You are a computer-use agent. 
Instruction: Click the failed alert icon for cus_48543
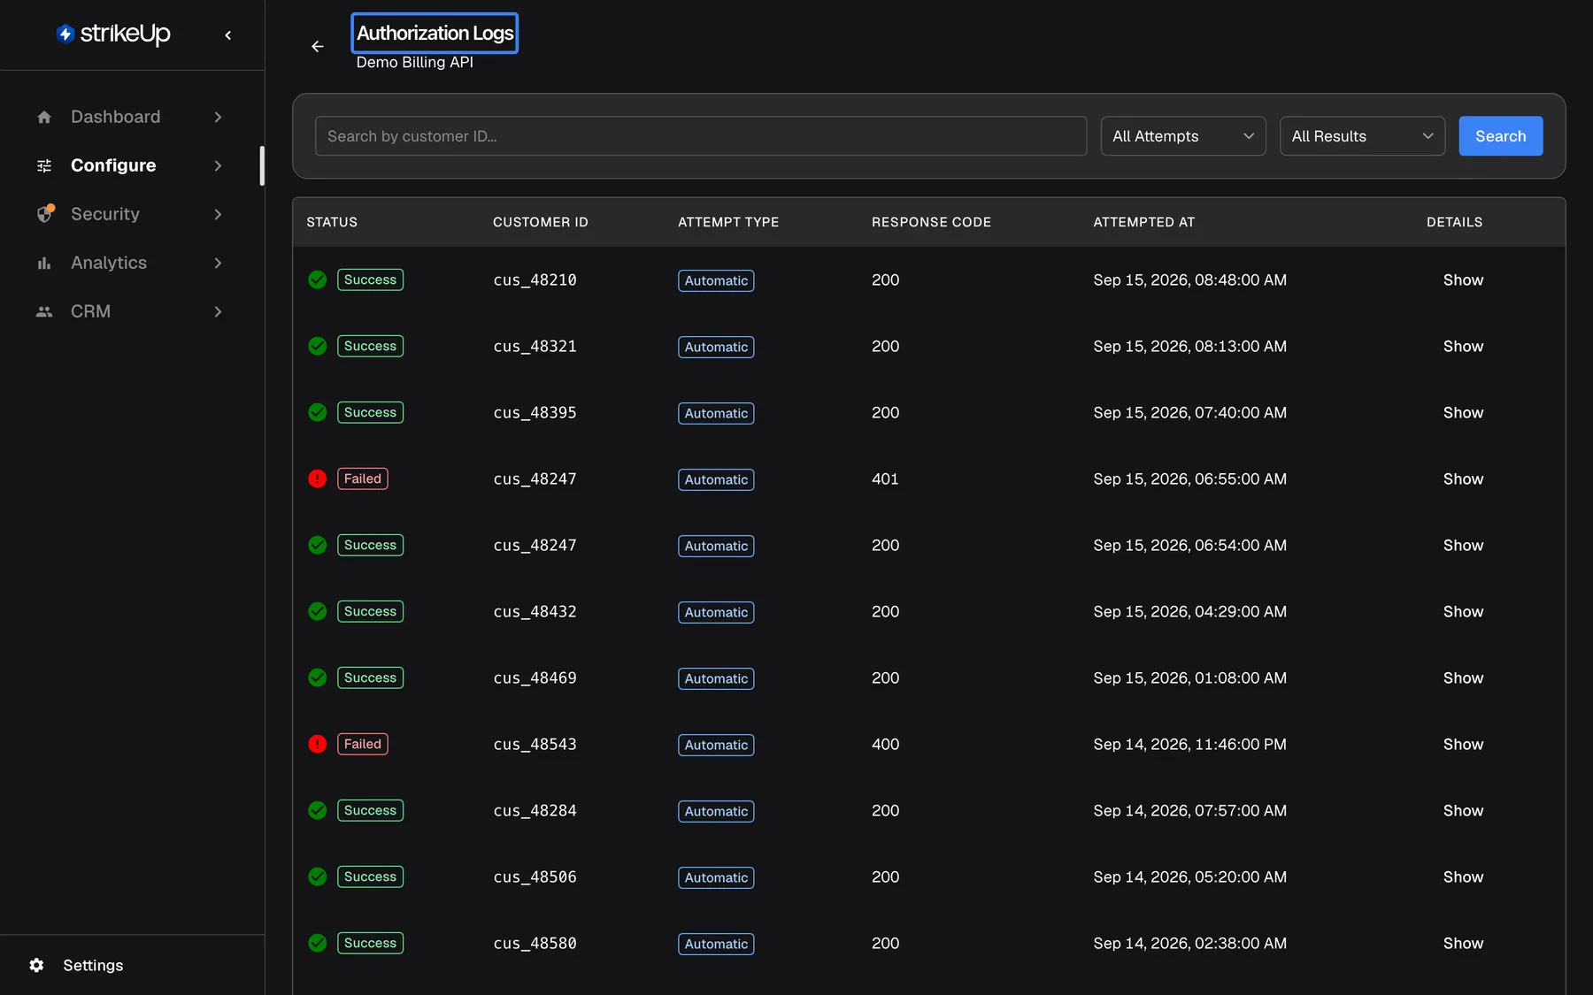point(318,744)
